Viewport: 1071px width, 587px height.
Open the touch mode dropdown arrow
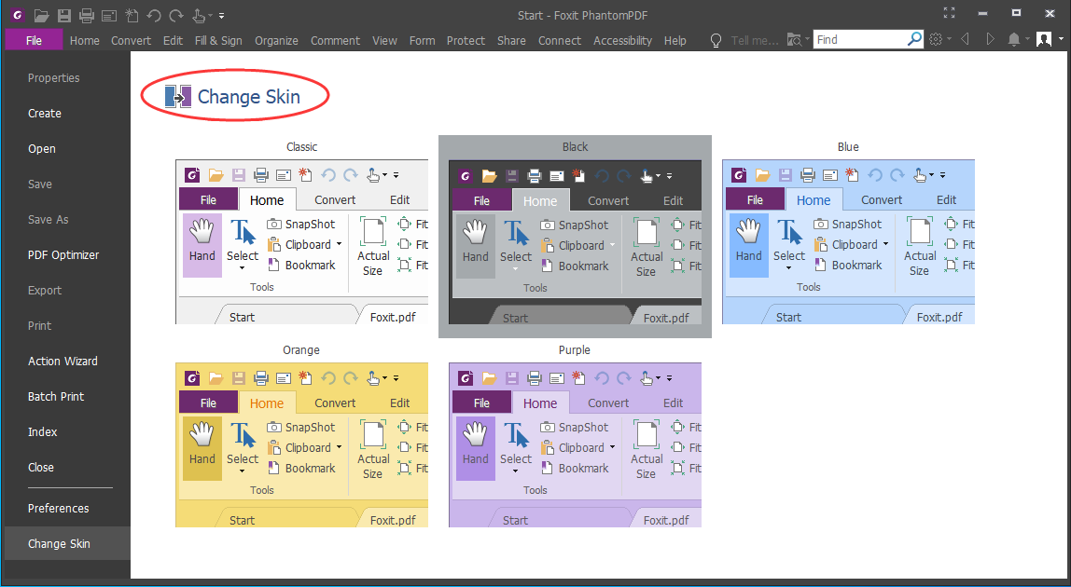[x=211, y=15]
